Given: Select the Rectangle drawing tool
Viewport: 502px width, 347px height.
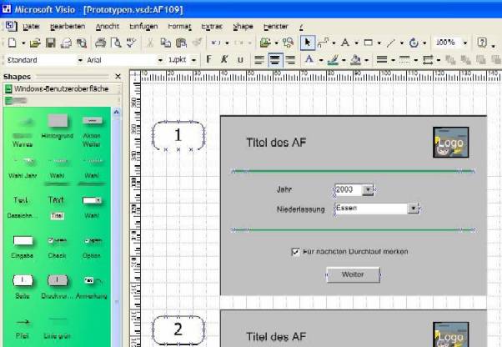Looking at the screenshot, I should coord(369,43).
